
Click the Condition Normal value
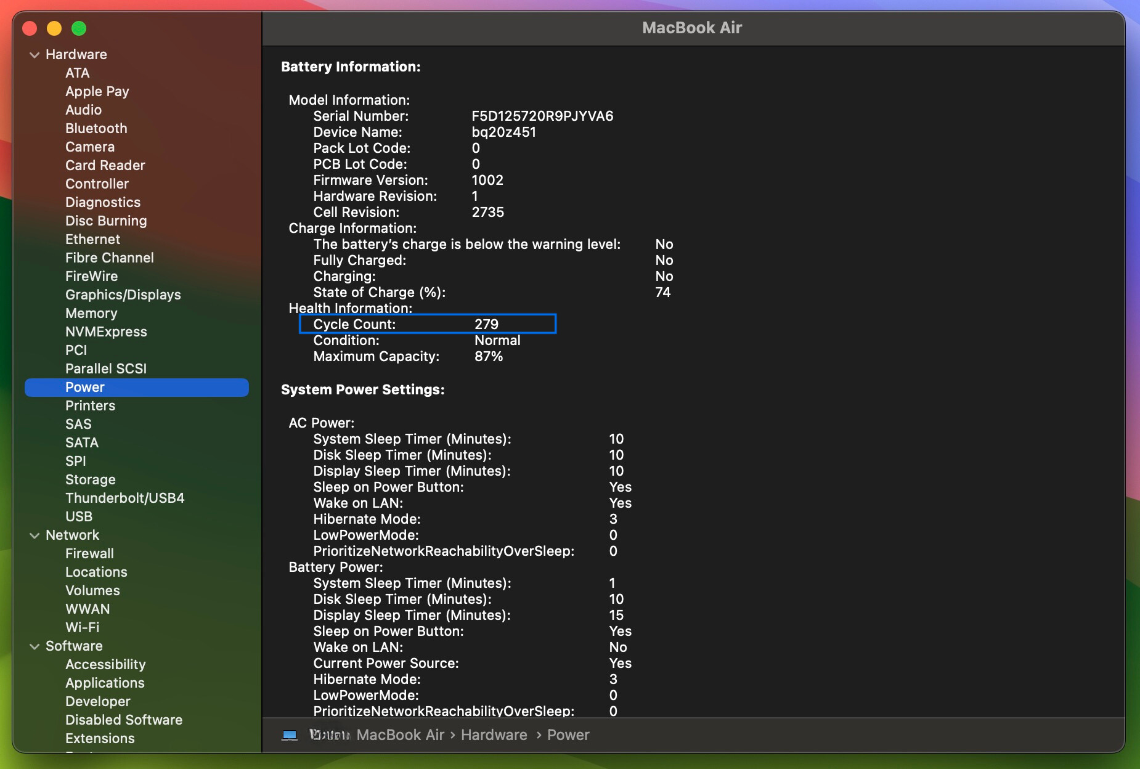(x=498, y=340)
